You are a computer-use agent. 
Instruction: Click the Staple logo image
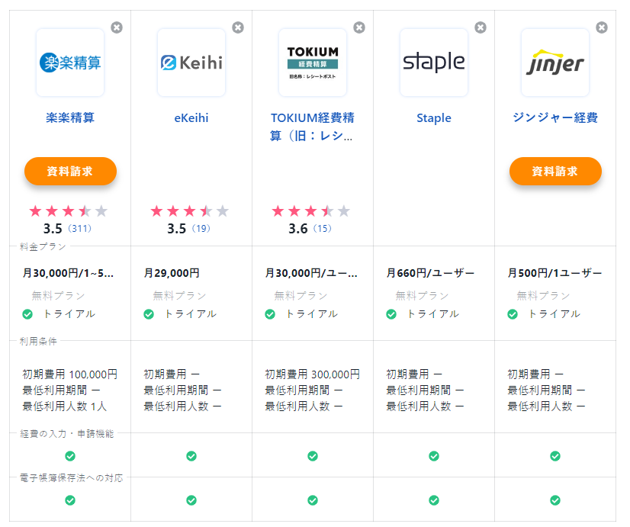click(434, 63)
